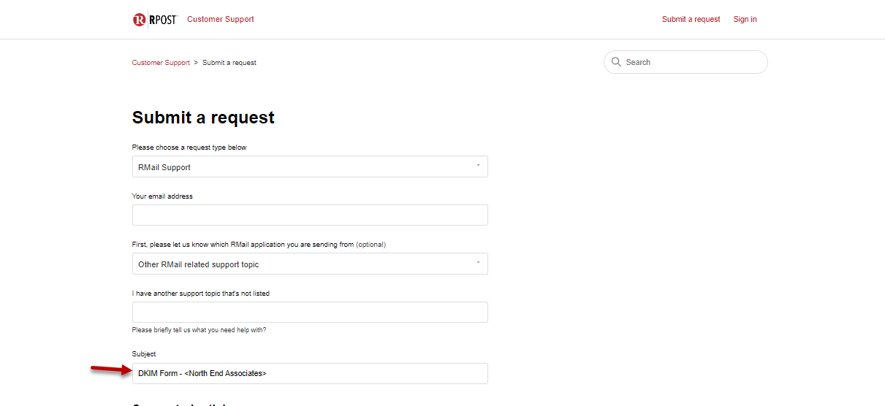The image size is (885, 406).
Task: Open Customer Support in the header
Action: click(x=221, y=19)
